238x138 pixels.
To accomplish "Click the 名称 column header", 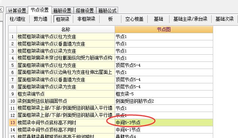I will coord(66,29).
